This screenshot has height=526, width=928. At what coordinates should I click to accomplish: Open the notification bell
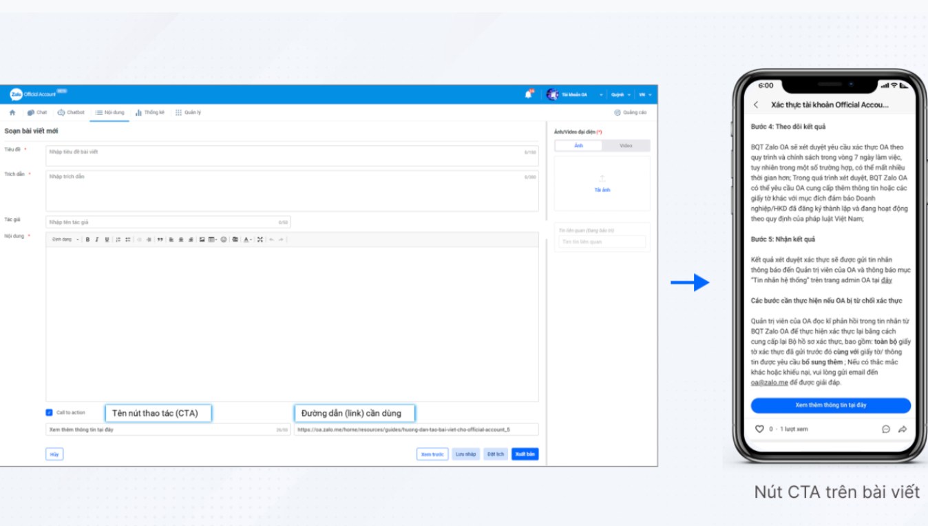529,94
